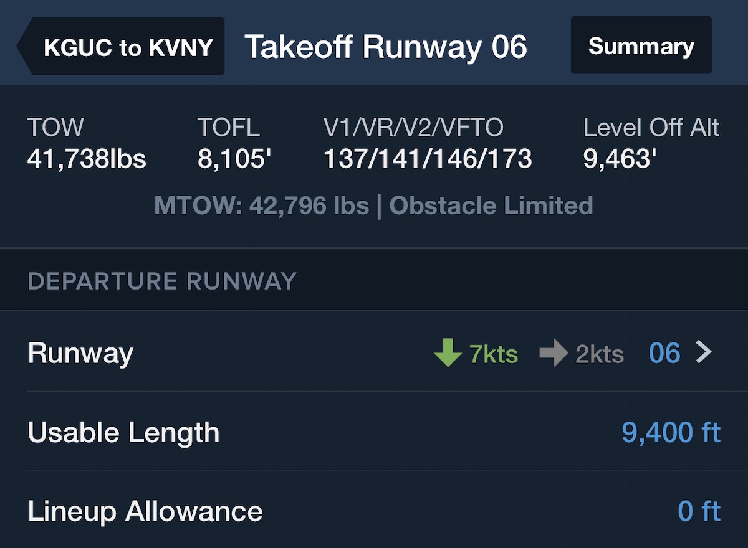Click the green headwind down-arrow icon

(x=448, y=353)
